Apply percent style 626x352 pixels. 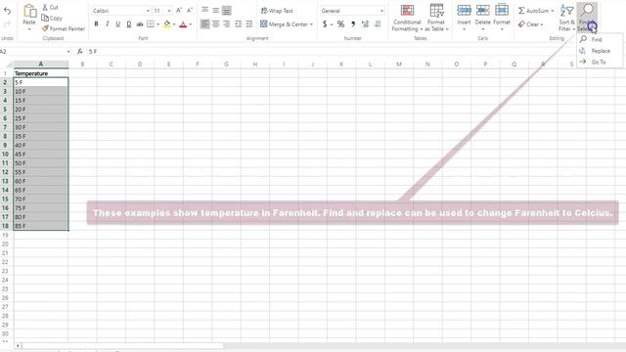pyautogui.click(x=340, y=24)
